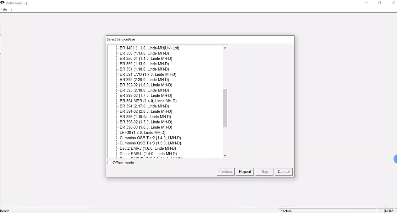397x213 pixels.
Task: Click the Cancel button
Action: click(x=283, y=172)
